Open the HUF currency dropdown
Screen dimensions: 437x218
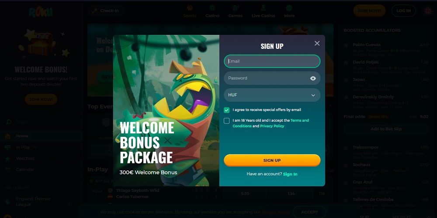click(x=272, y=95)
